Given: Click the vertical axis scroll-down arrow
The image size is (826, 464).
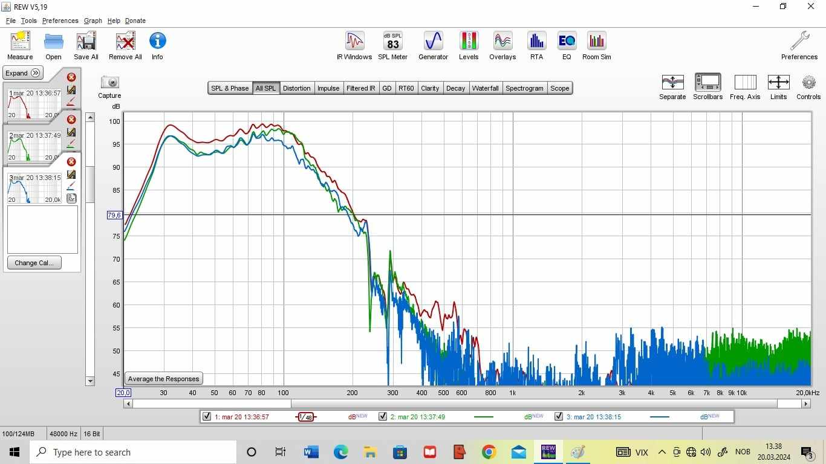Looking at the screenshot, I should [x=90, y=381].
